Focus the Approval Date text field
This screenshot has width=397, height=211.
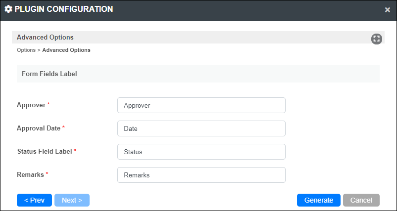click(201, 128)
